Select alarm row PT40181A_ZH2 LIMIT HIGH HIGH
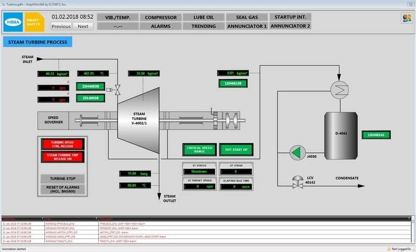This screenshot has width=416, height=252. [x=206, y=223]
